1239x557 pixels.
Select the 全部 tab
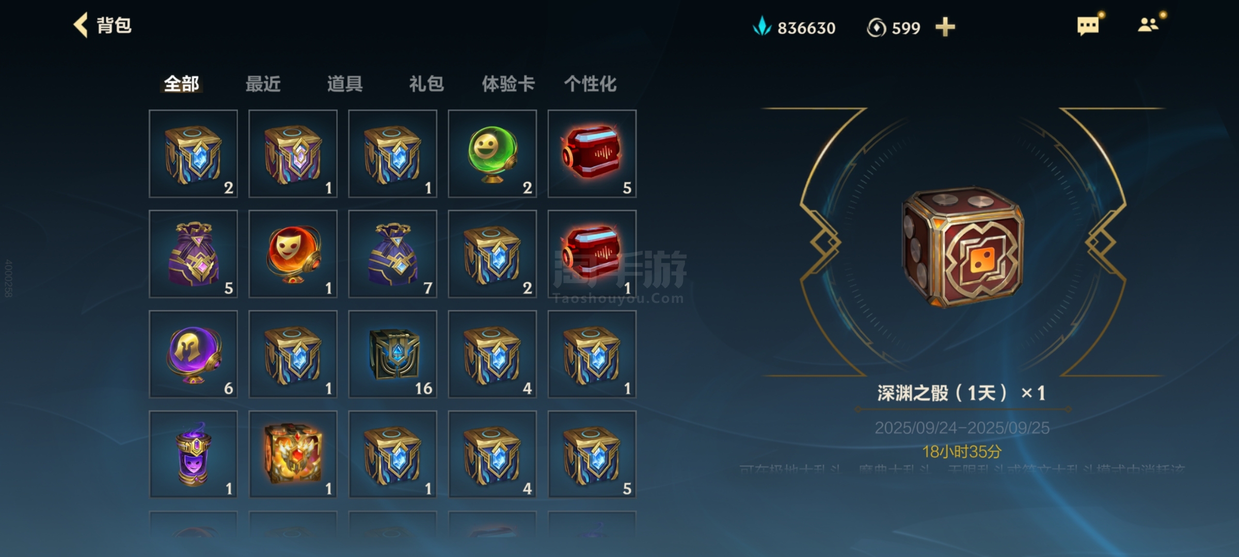tap(181, 84)
